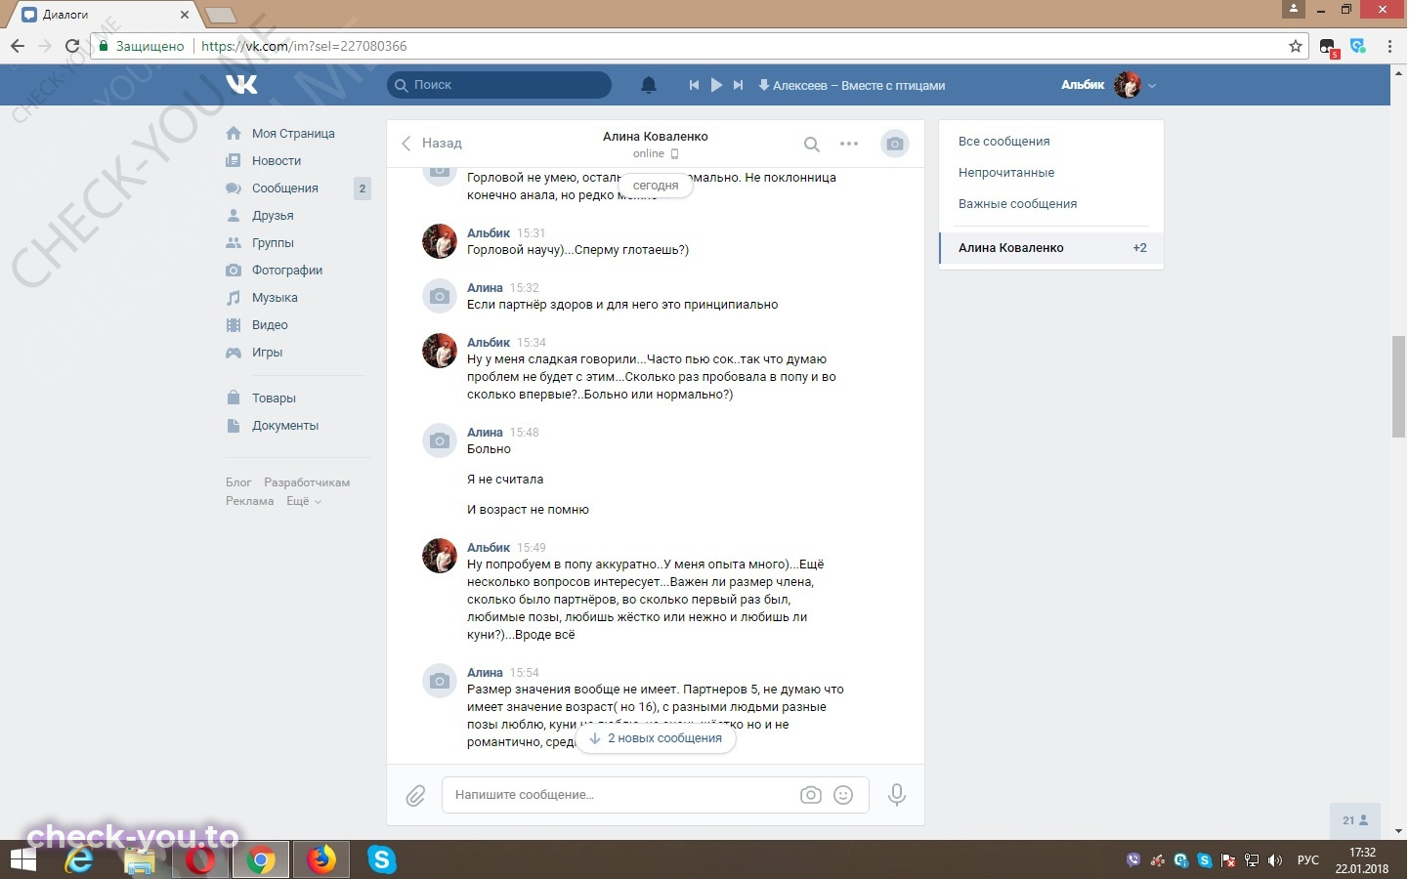Open Друзья in the sidebar
1409x879 pixels.
point(273,216)
